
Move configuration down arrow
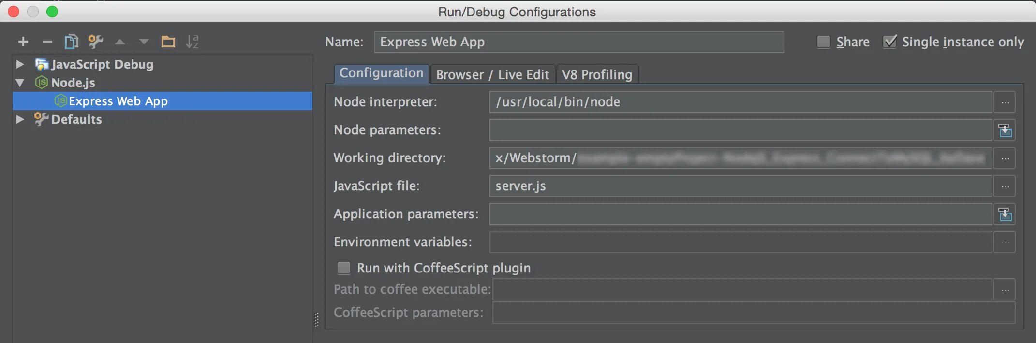pos(144,42)
